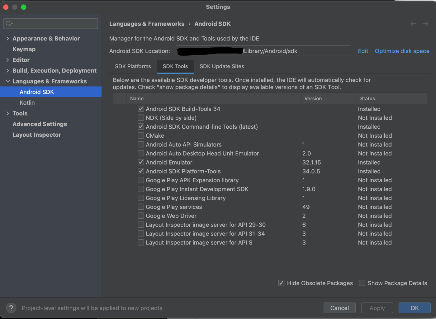
Task: Check Android Auto API Simulators
Action: (141, 145)
